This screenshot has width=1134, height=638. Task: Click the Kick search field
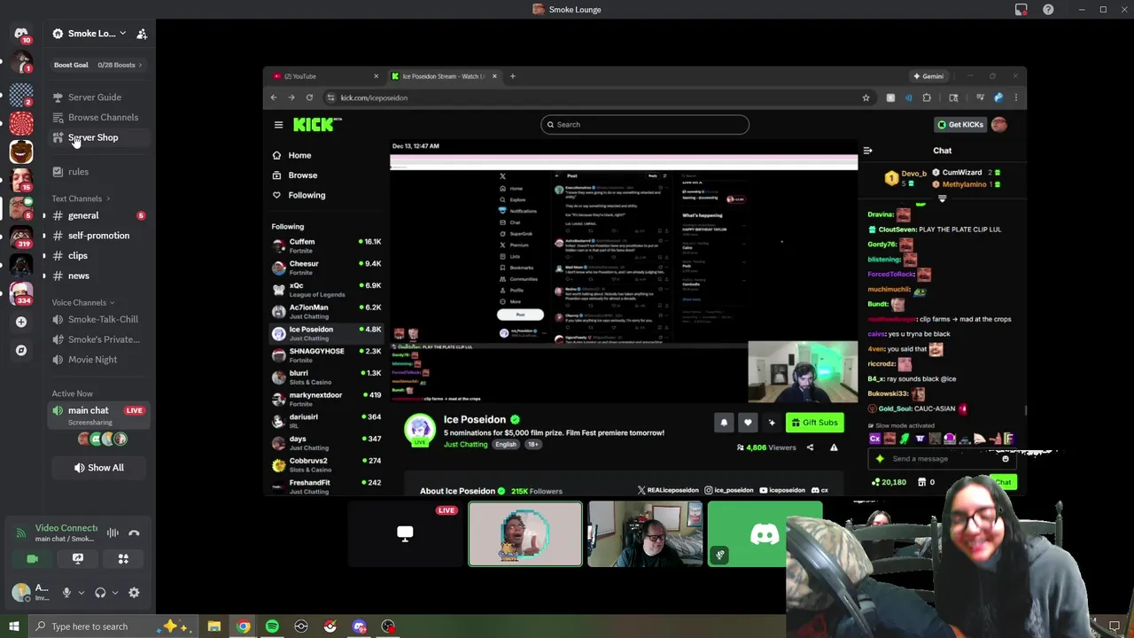(645, 124)
